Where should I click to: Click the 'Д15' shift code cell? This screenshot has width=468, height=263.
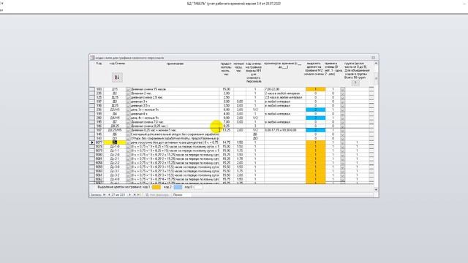point(115,89)
